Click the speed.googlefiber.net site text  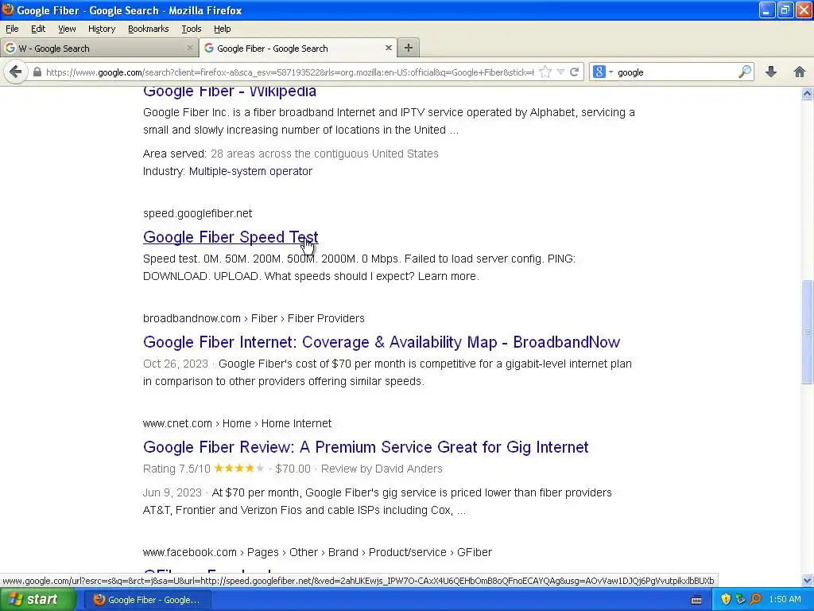point(197,213)
